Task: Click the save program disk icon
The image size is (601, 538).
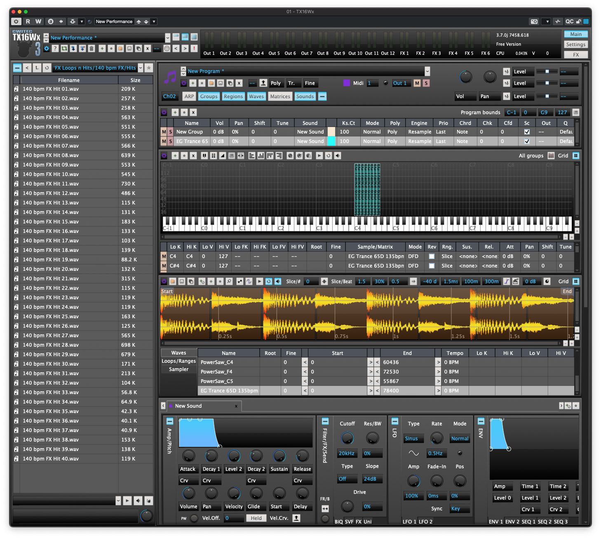Action: pos(221,83)
